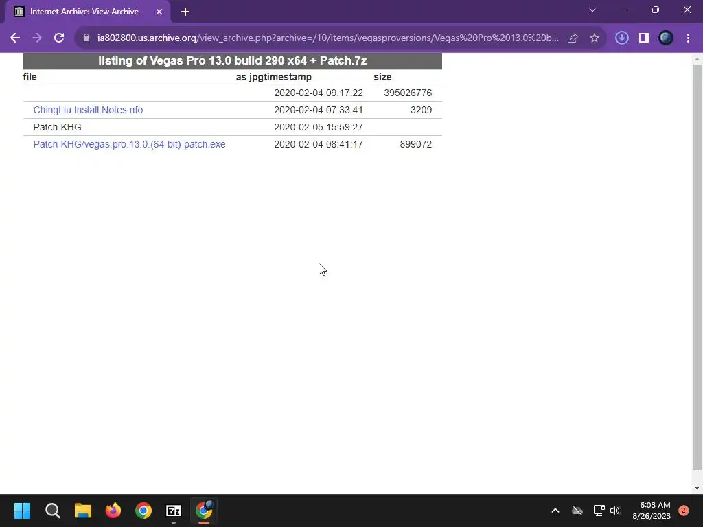The image size is (703, 527).
Task: Open the Chrome three-dot menu
Action: coord(688,38)
